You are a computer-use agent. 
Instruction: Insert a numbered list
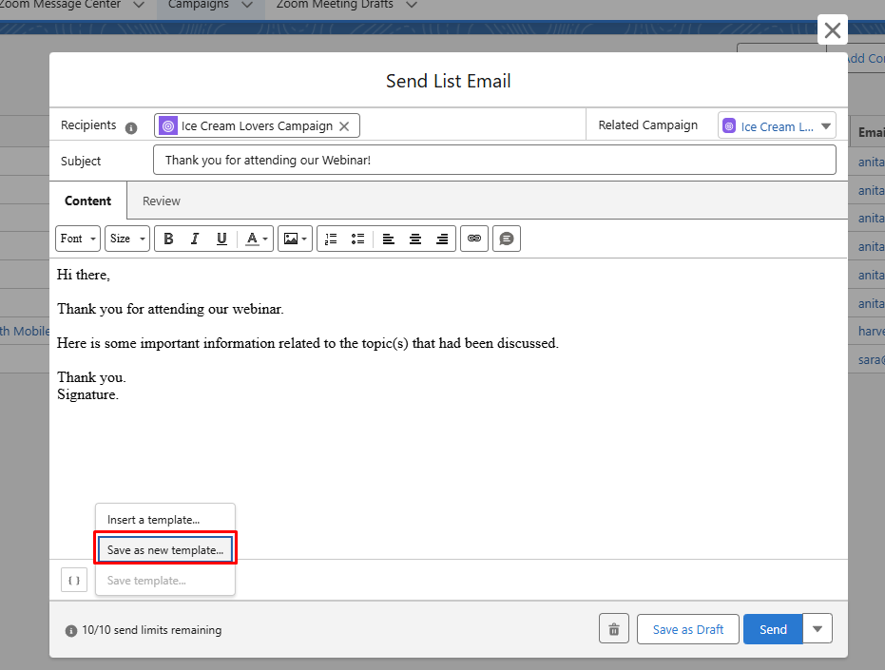tap(331, 239)
